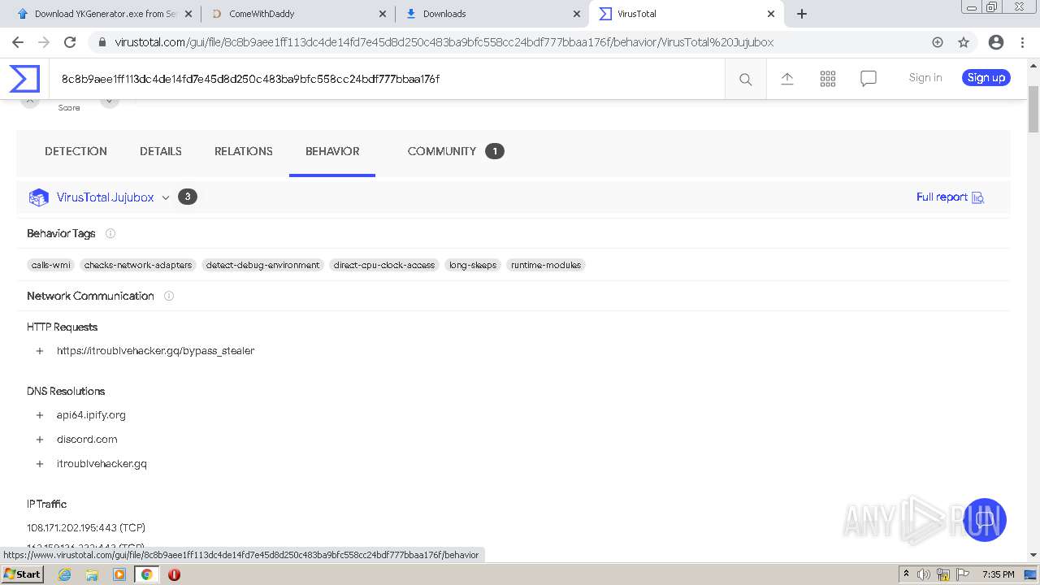
Task: Click the Behavior Tags info icon
Action: click(110, 233)
